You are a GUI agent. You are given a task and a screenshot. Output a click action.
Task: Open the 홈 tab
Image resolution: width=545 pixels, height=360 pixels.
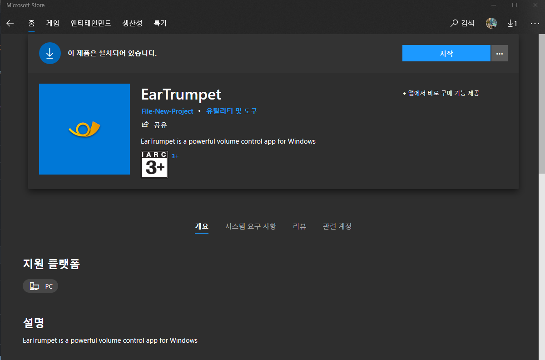pos(31,23)
